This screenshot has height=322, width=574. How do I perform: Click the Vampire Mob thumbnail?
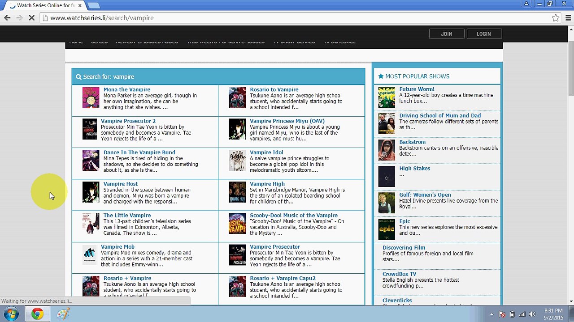pos(89,255)
